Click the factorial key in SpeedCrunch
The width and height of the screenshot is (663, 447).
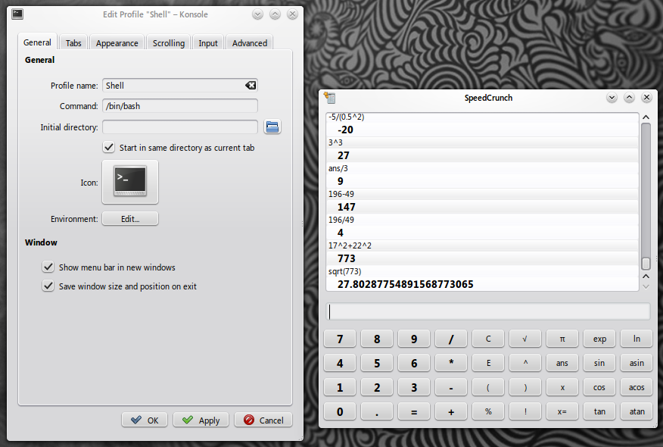pos(524,411)
